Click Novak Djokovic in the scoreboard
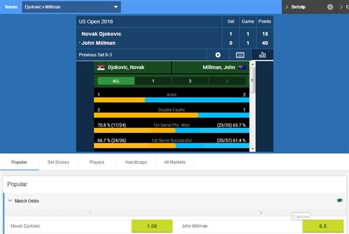Image resolution: width=349 pixels, height=234 pixels. pos(101,34)
